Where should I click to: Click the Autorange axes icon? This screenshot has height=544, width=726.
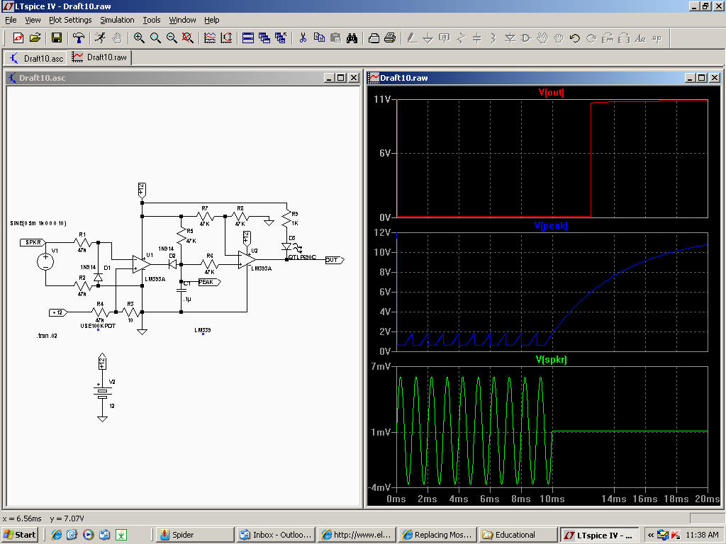(226, 38)
